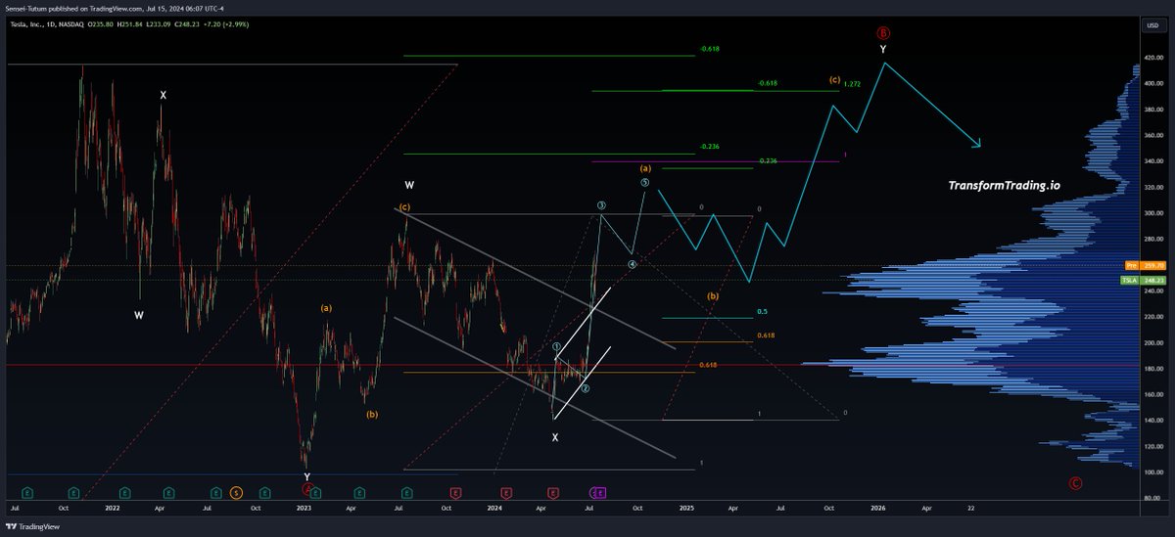Select the orange (b) label near 2025

[x=713, y=295]
